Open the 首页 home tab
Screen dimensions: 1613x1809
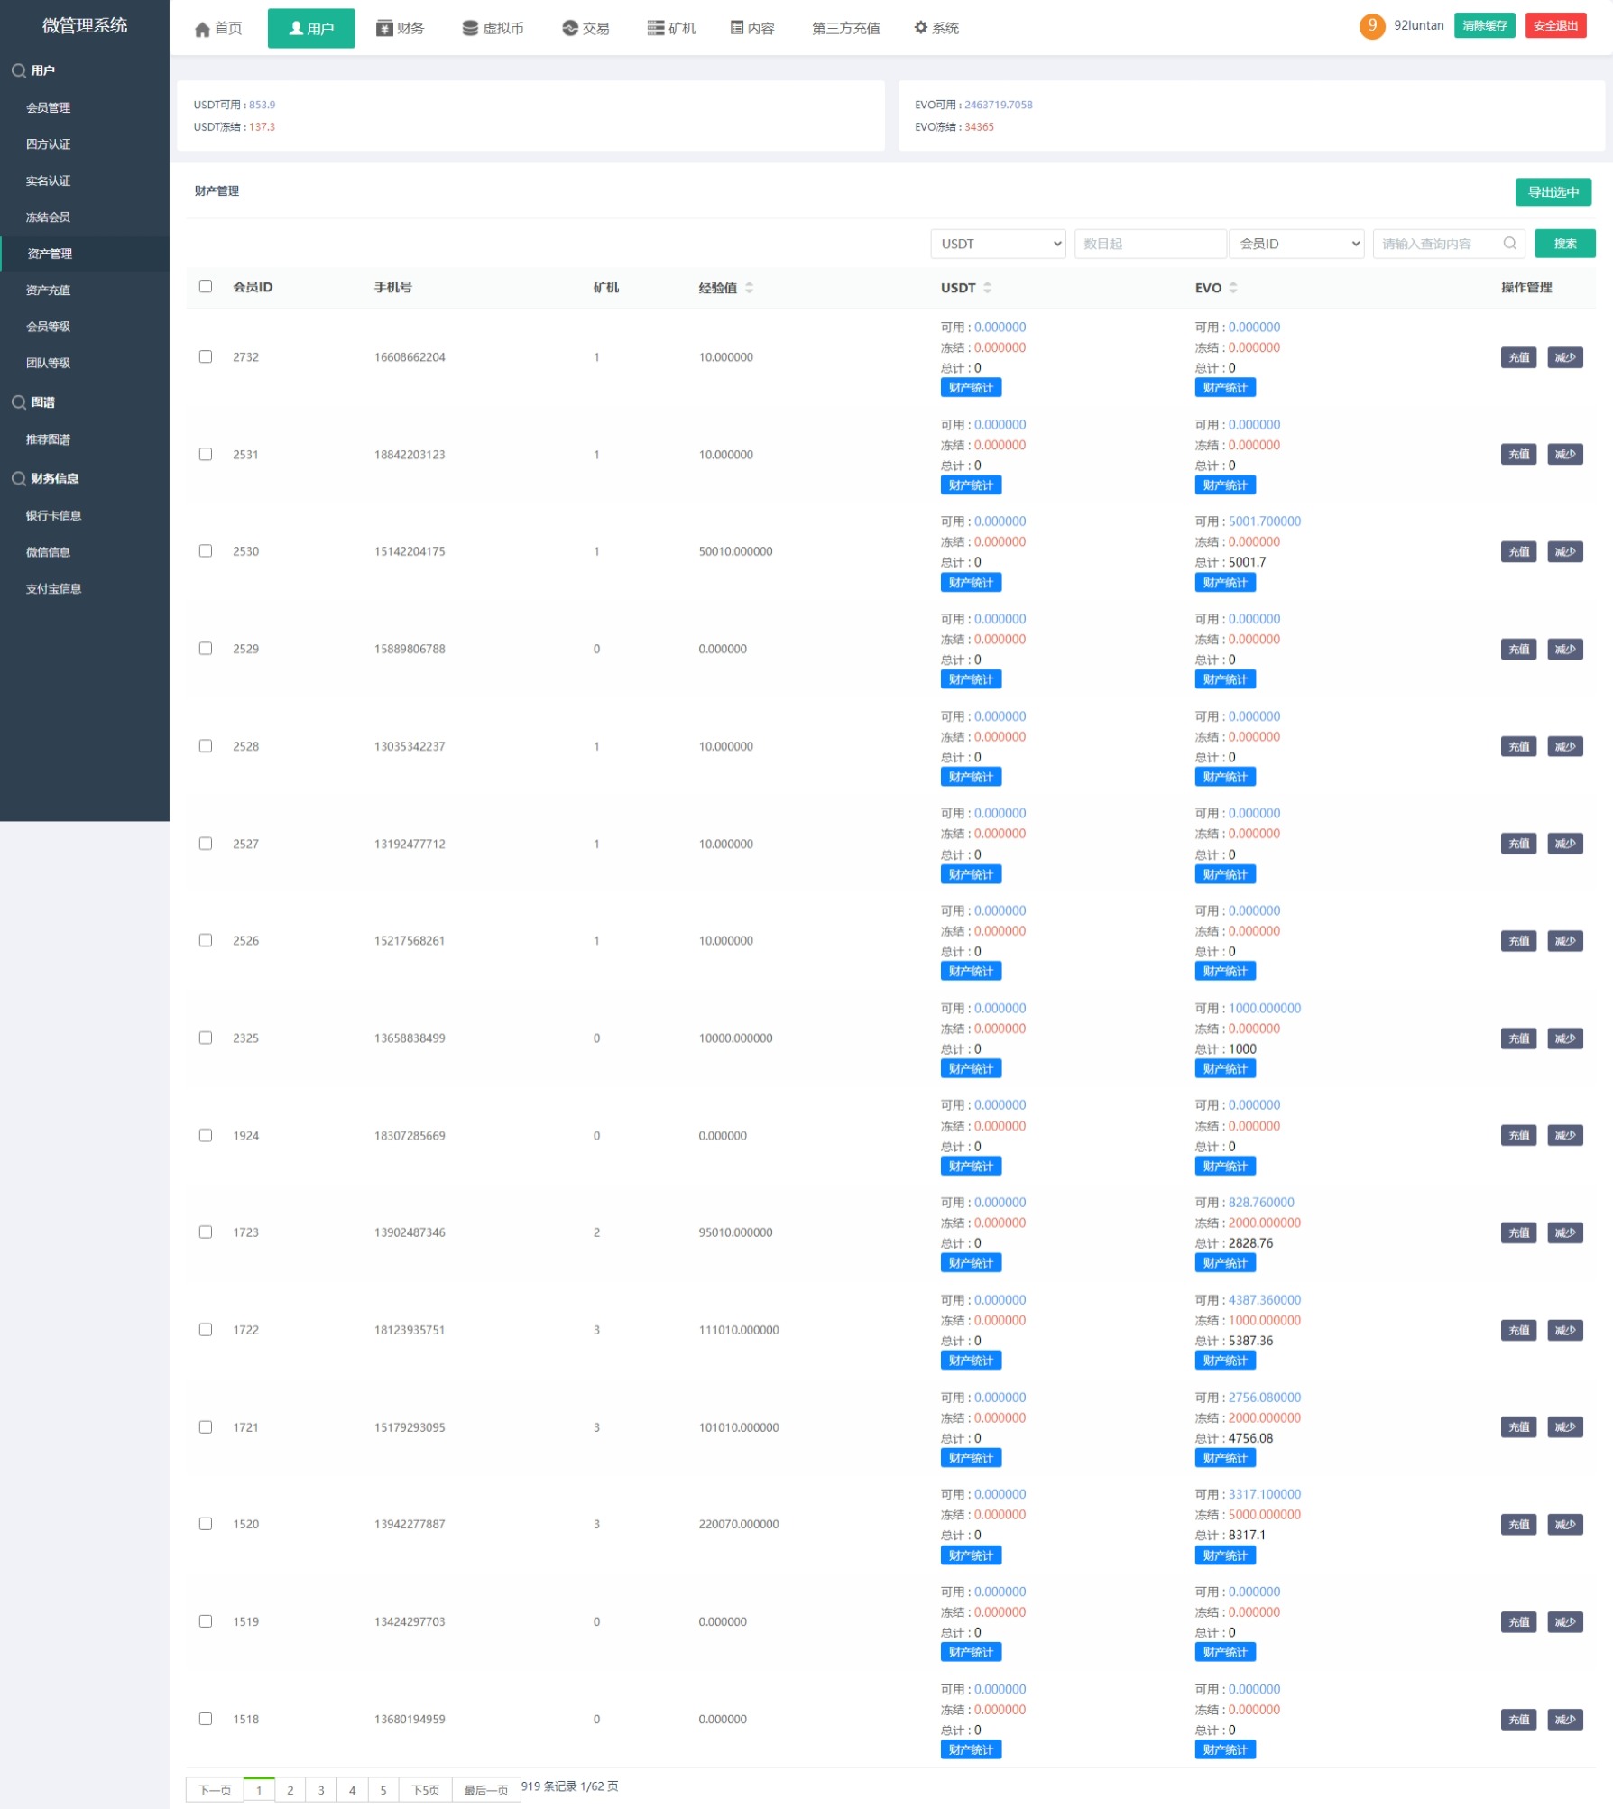point(218,28)
